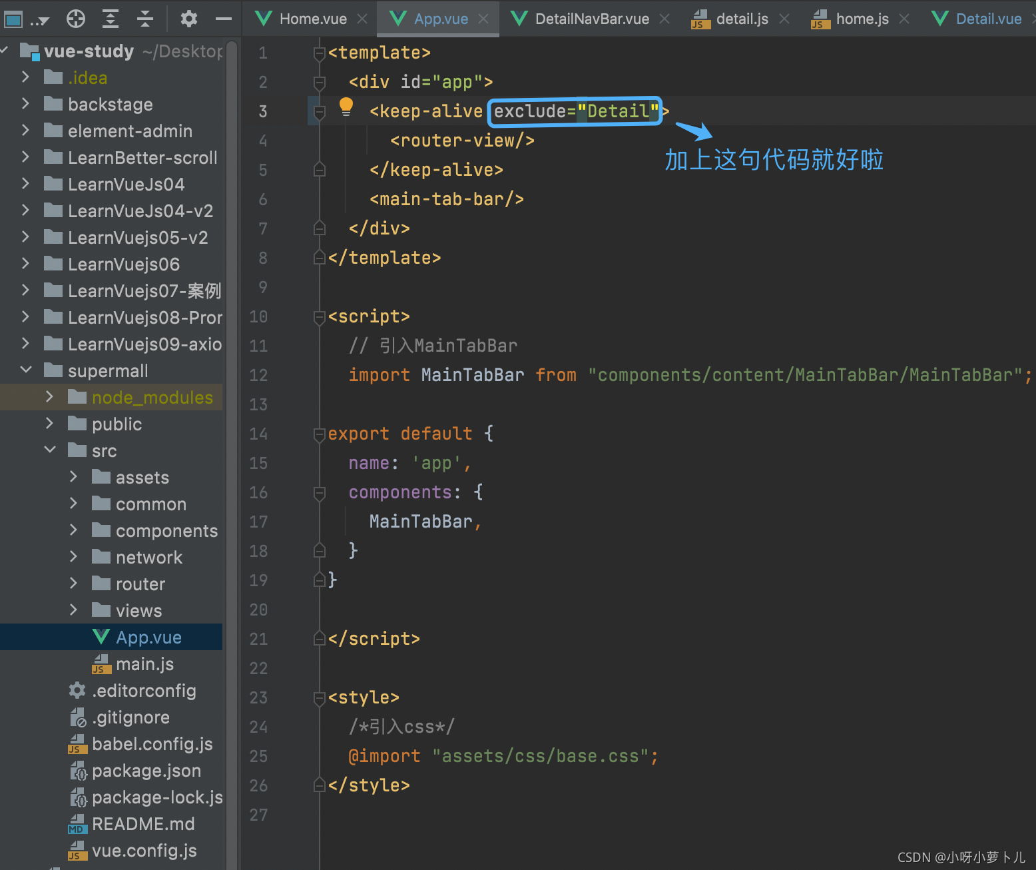Image resolution: width=1036 pixels, height=870 pixels.
Task: Expand the public folder
Action: pyautogui.click(x=49, y=424)
